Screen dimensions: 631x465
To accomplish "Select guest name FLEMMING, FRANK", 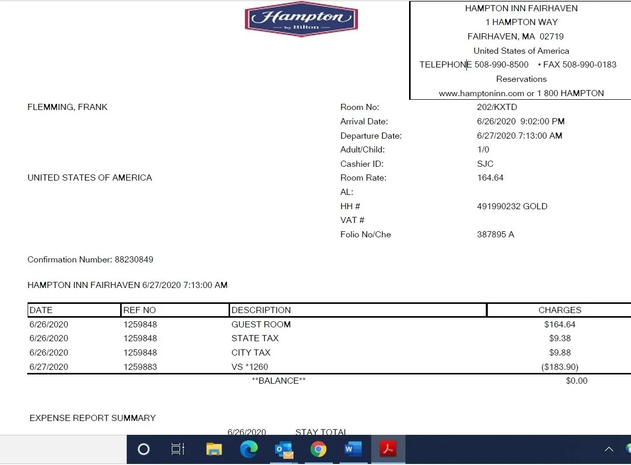I will pyautogui.click(x=67, y=107).
